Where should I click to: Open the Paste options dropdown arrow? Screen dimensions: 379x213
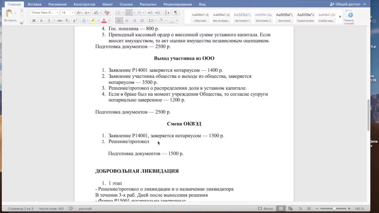[15, 13]
